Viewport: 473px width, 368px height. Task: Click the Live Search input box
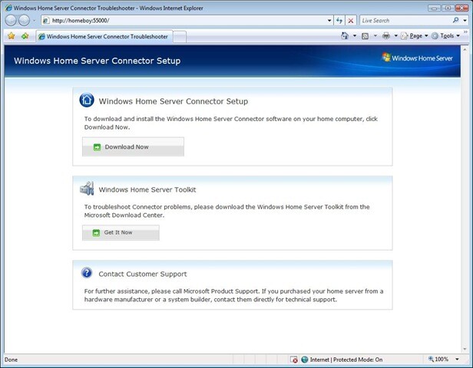tap(405, 21)
